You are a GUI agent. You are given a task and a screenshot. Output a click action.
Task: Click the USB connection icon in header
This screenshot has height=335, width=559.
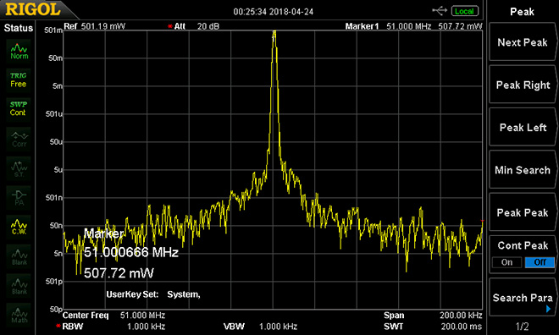coord(440,11)
